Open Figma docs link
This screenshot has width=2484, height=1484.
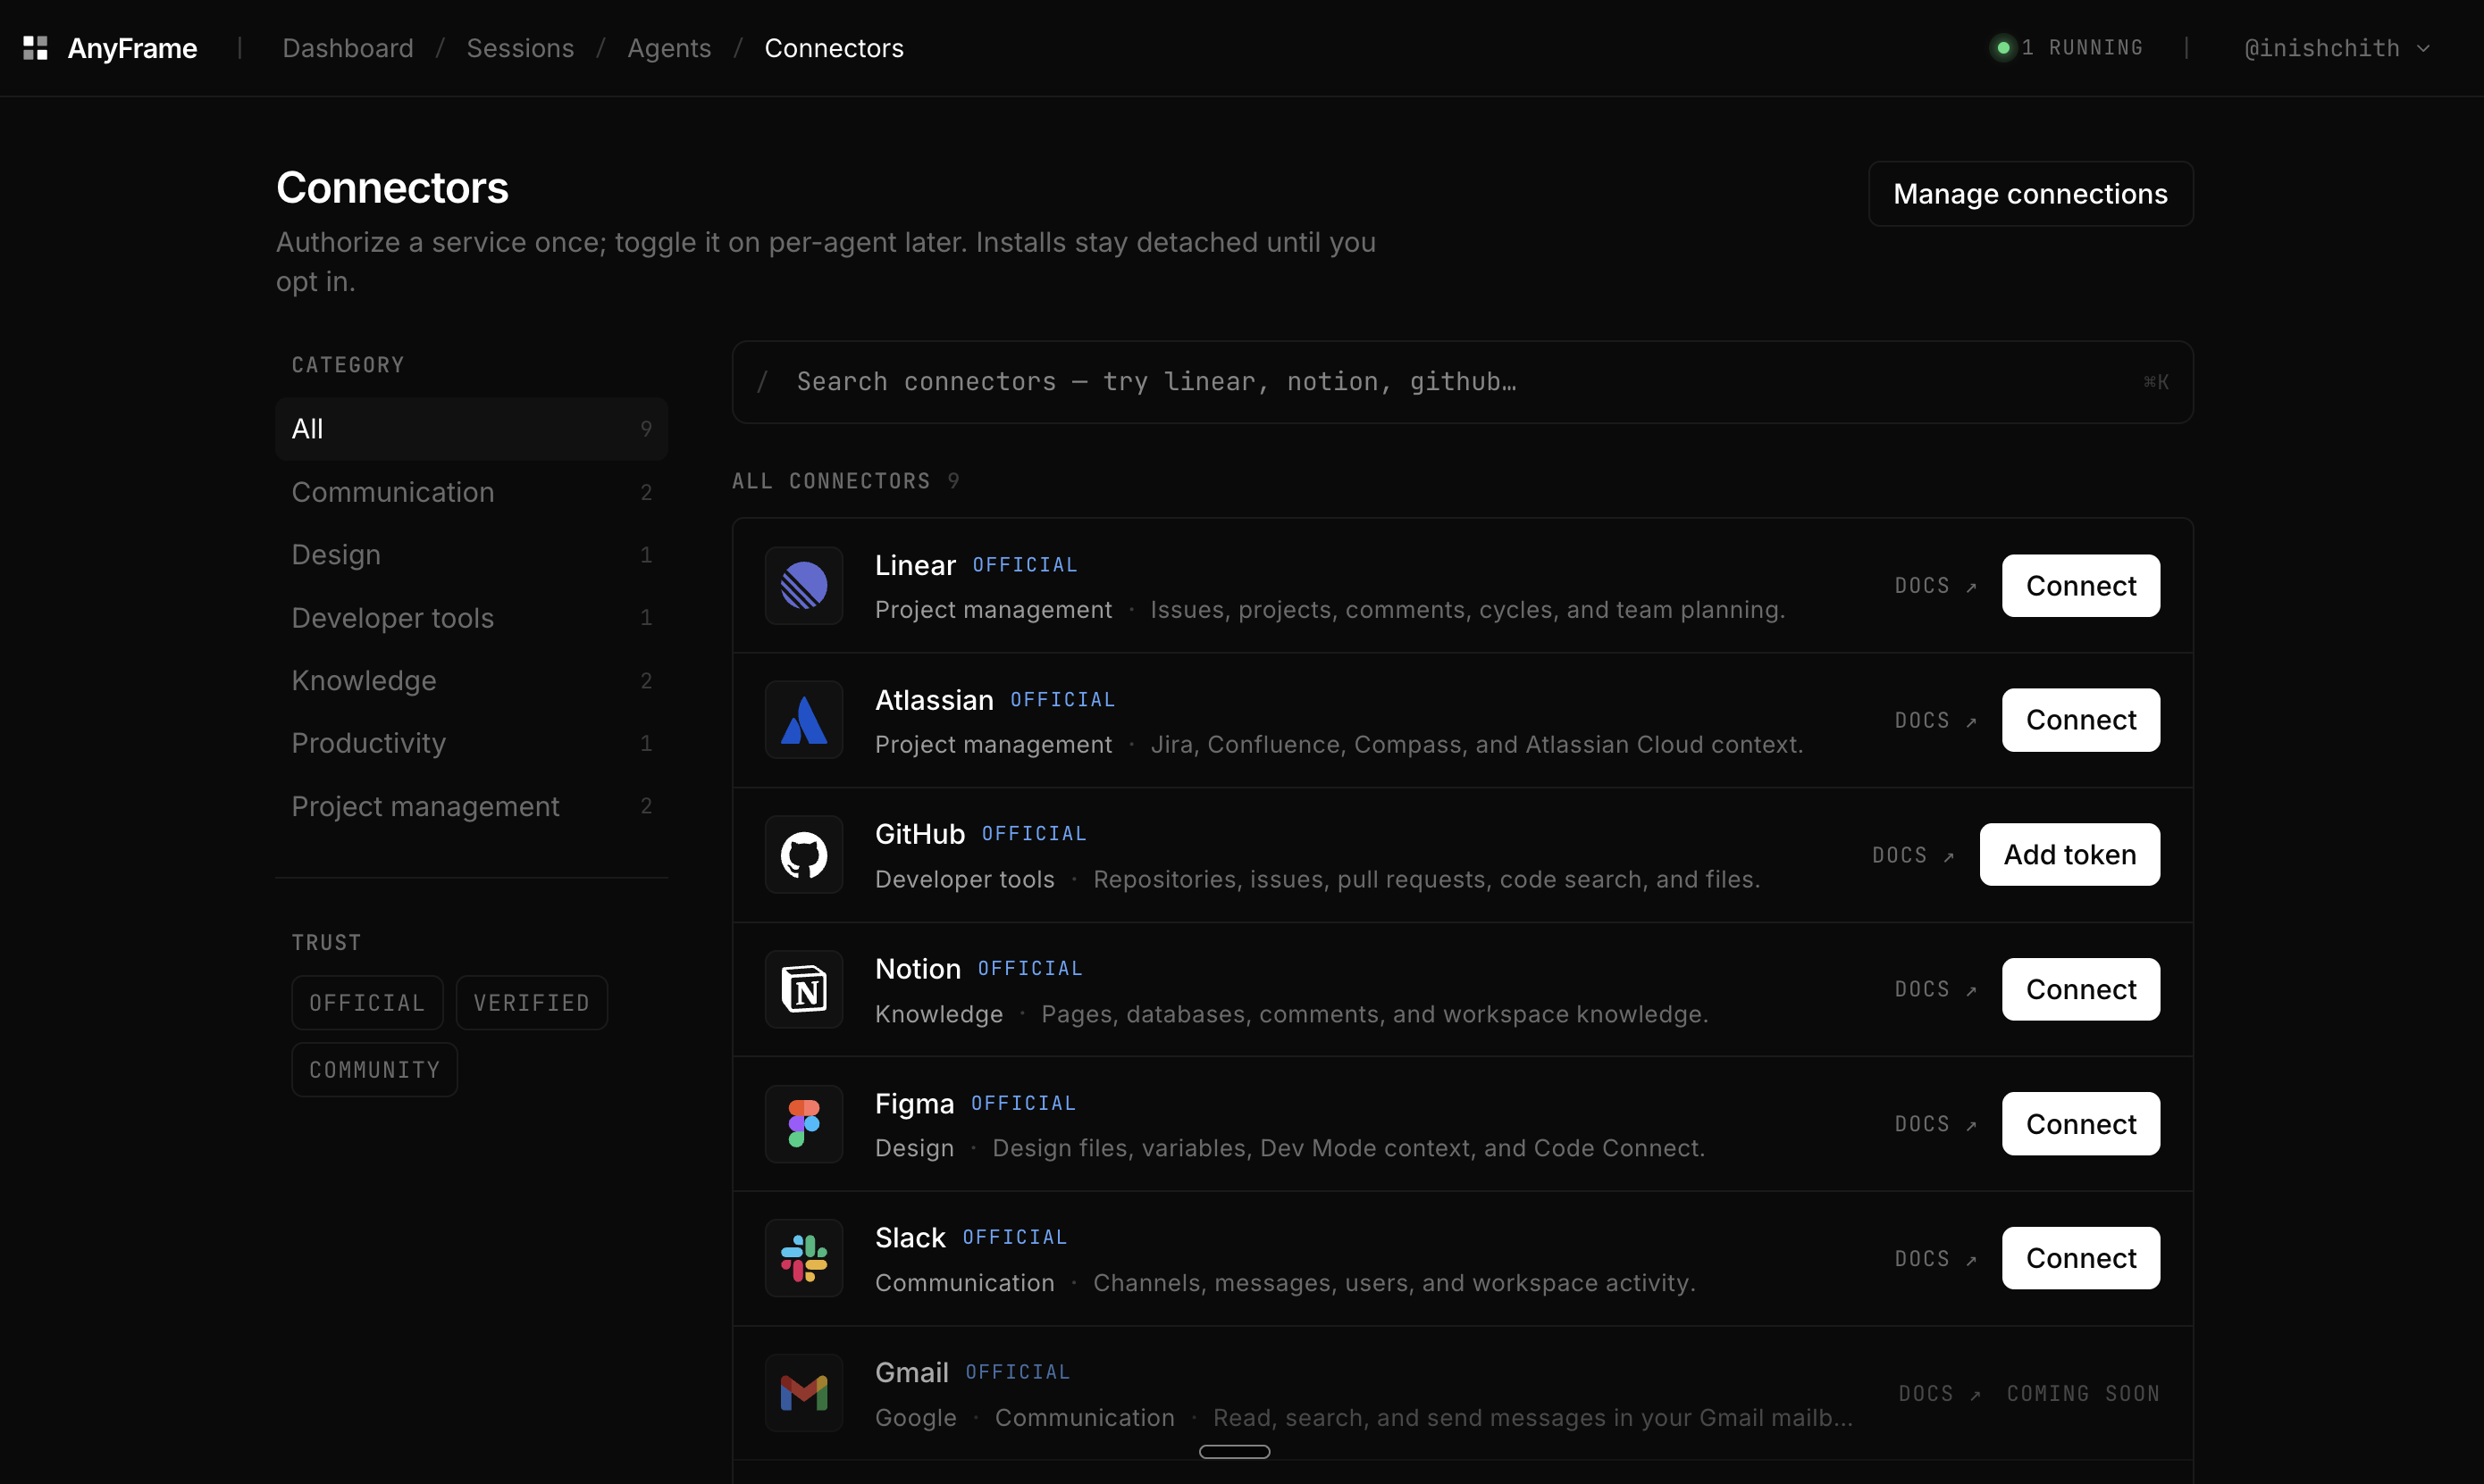coord(1934,1124)
